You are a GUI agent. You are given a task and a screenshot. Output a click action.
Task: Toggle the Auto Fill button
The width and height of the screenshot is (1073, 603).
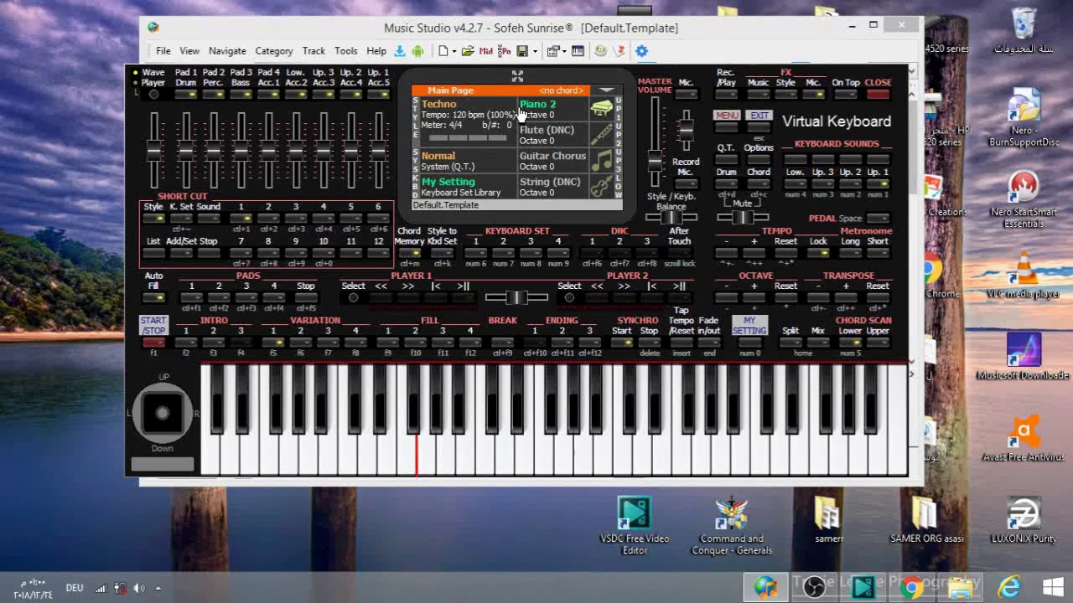pos(153,297)
